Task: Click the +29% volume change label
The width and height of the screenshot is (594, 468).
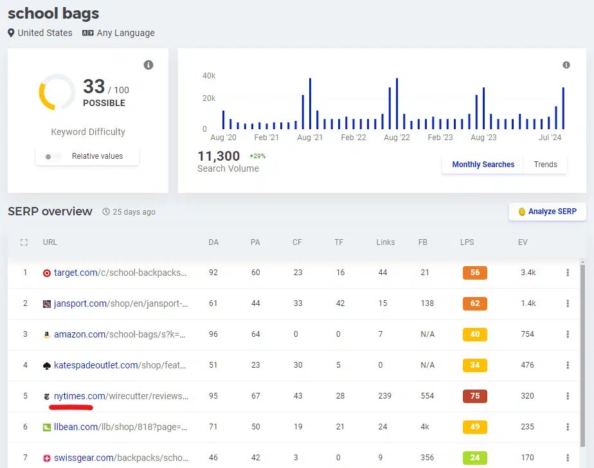Action: [x=257, y=156]
